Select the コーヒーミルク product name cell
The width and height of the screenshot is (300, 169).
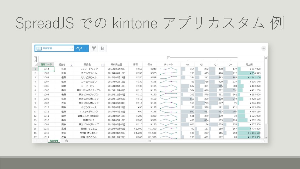tap(89, 82)
